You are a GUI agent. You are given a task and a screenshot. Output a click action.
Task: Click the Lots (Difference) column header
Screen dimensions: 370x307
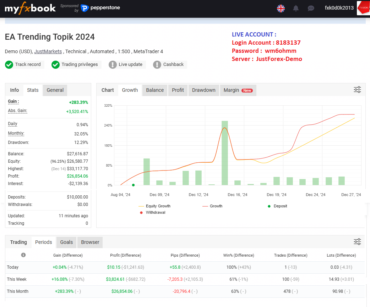341,255
